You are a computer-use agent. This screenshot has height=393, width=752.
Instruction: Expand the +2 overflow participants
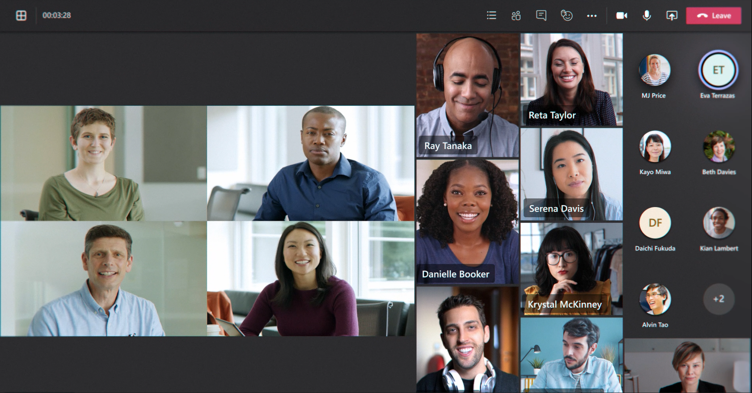click(718, 299)
